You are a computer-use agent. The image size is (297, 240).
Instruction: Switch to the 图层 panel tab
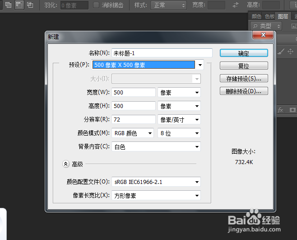283,17
